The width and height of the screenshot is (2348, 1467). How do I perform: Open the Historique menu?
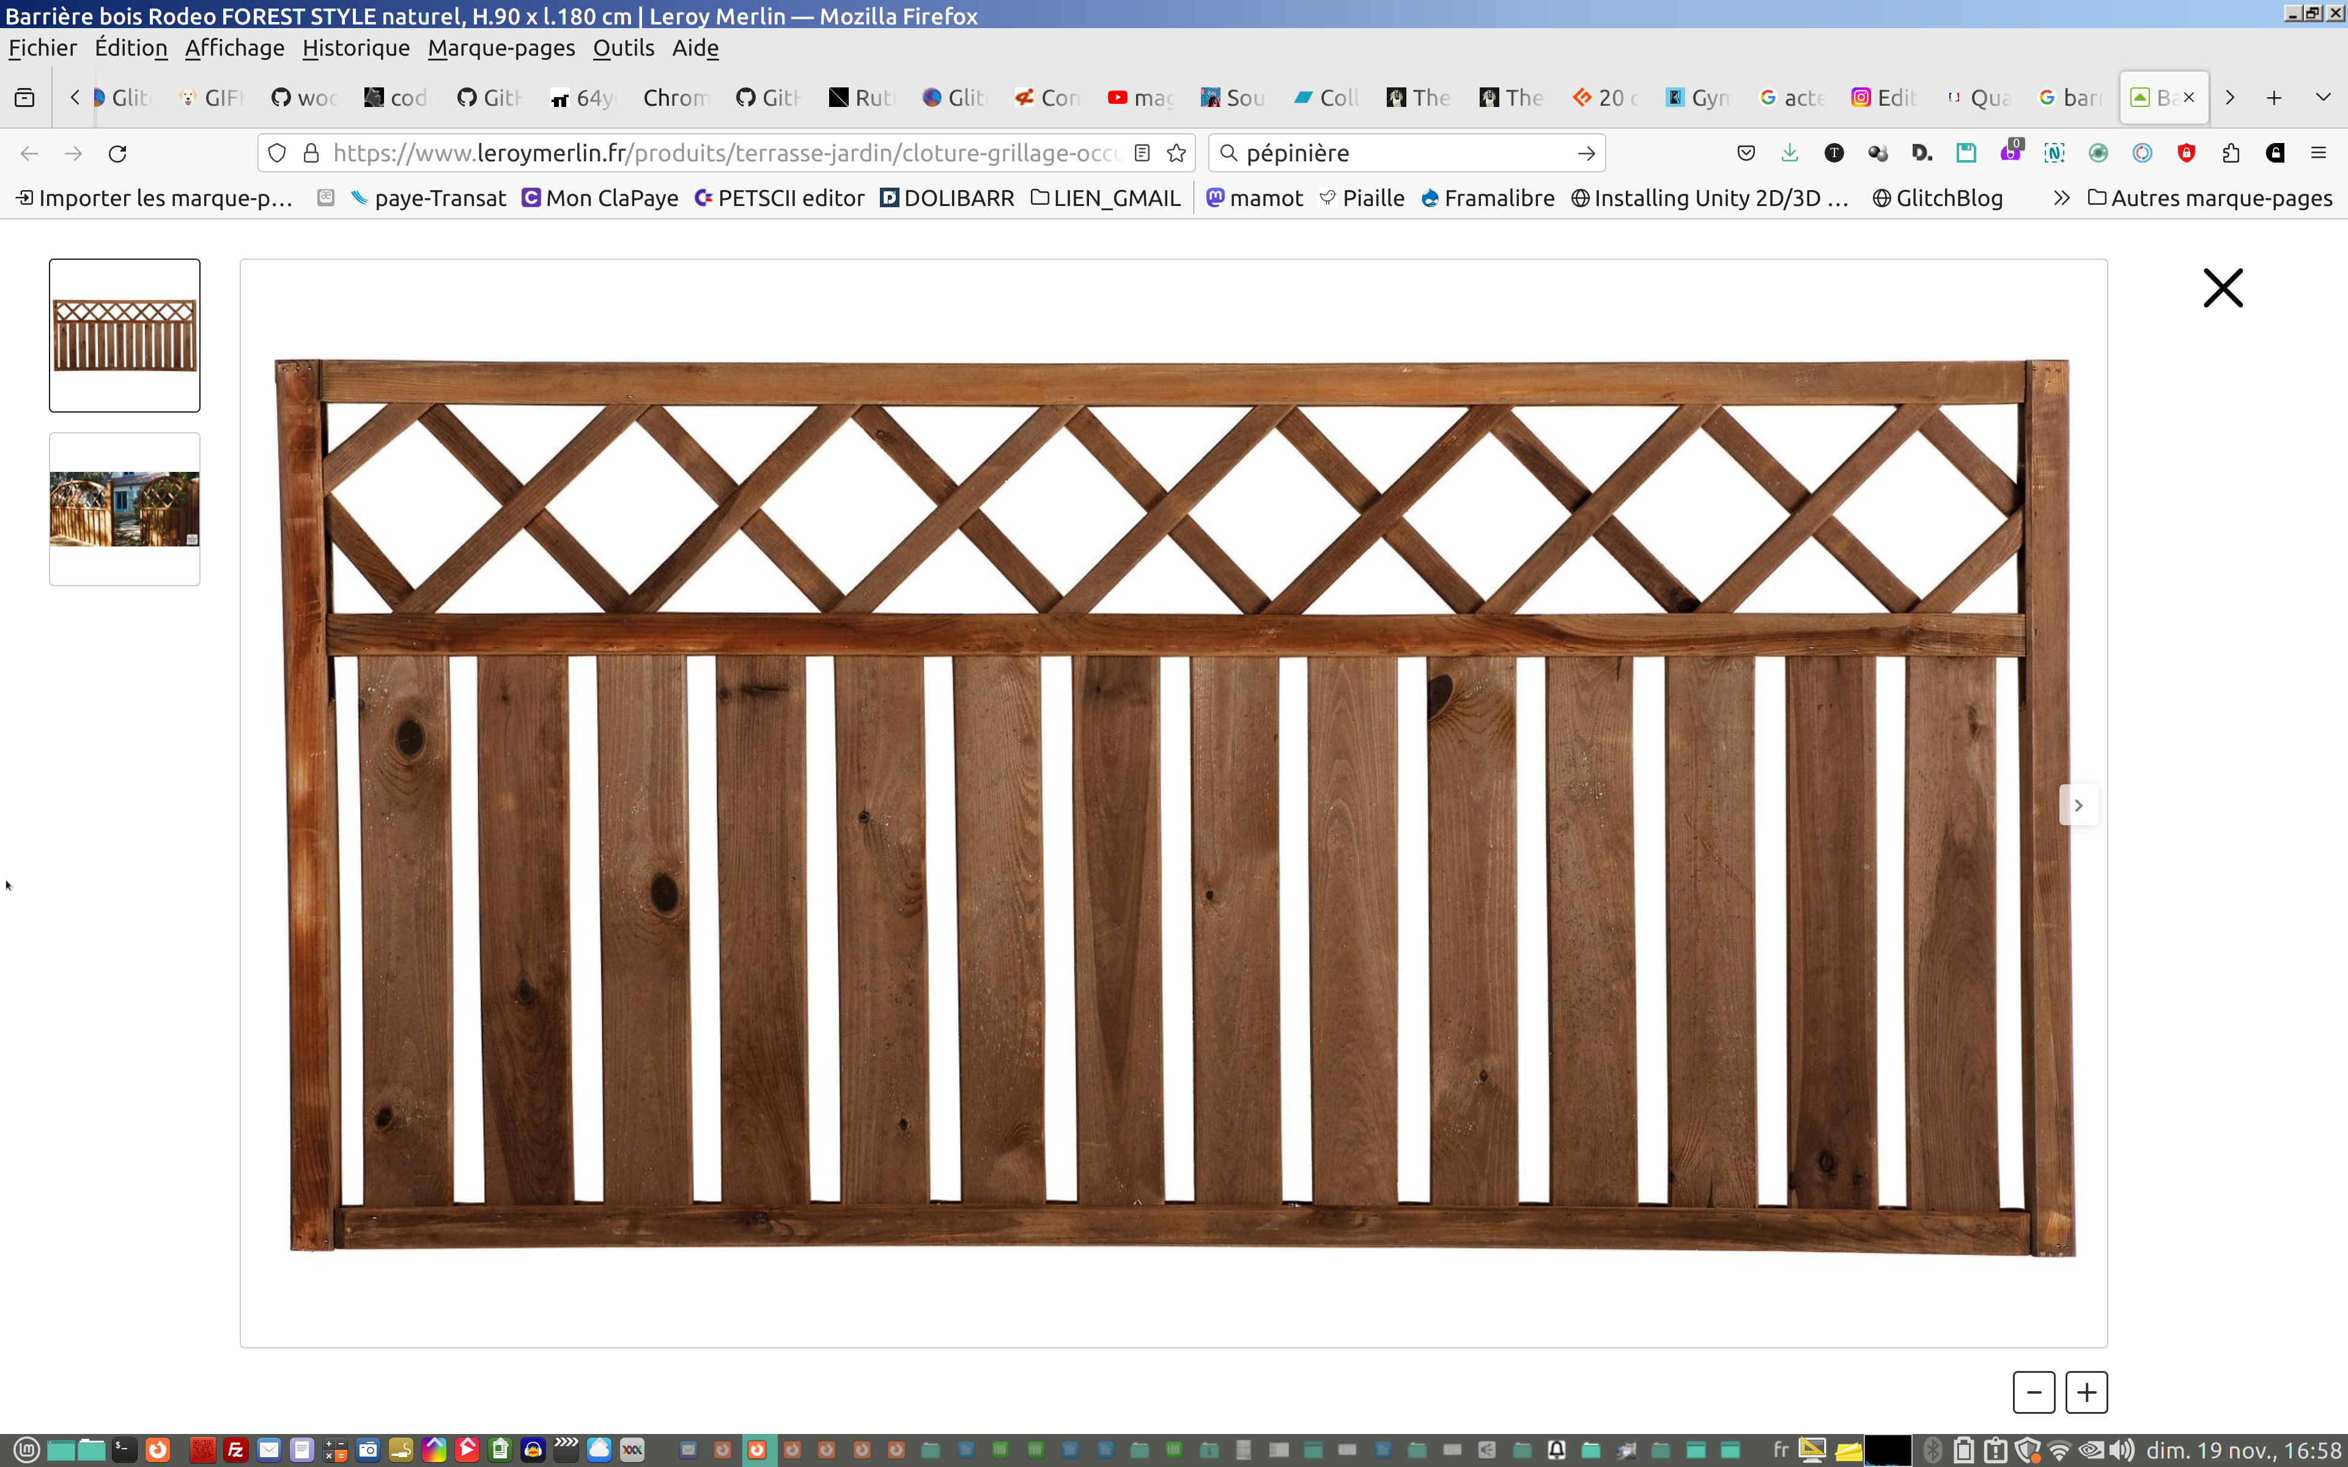355,48
